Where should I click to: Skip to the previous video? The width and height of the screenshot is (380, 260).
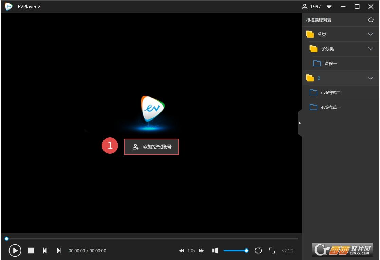coord(45,251)
